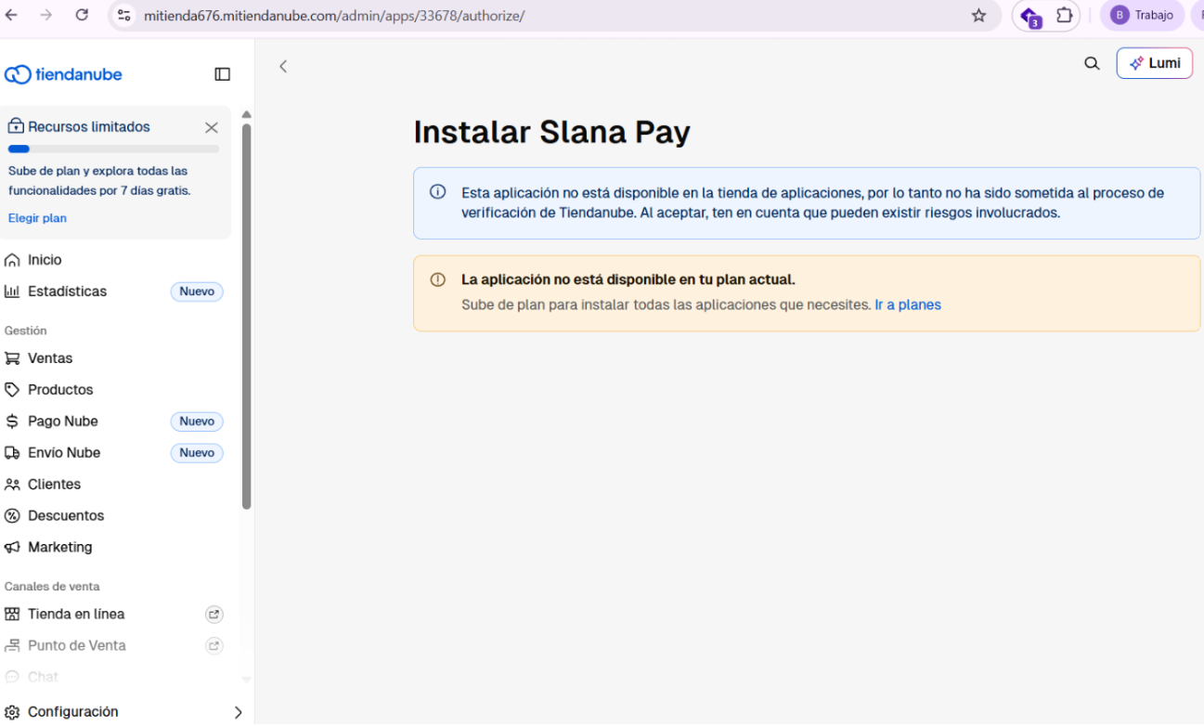Click the external link icon beside Tienda en línea

point(214,615)
